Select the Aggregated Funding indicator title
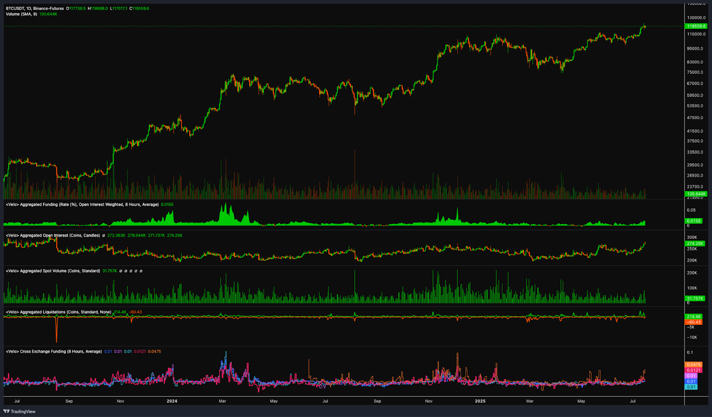 coord(82,205)
